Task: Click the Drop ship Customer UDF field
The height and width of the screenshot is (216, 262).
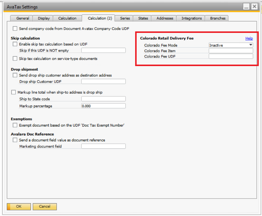Action: pos(103,81)
